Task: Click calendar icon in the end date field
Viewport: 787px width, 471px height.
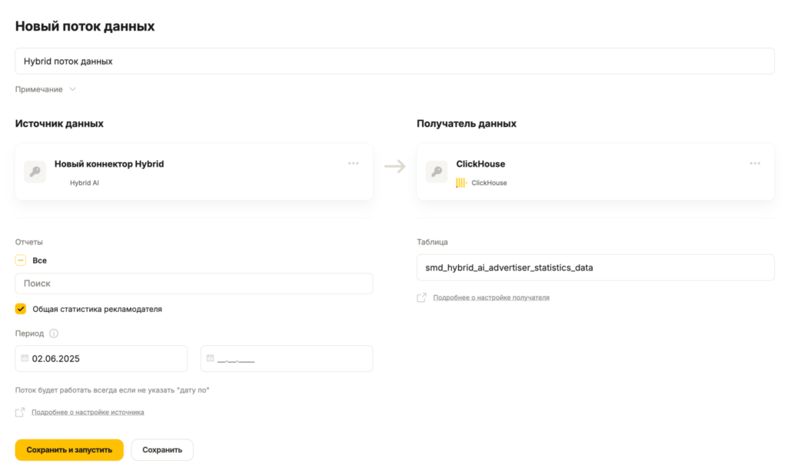Action: (x=211, y=358)
